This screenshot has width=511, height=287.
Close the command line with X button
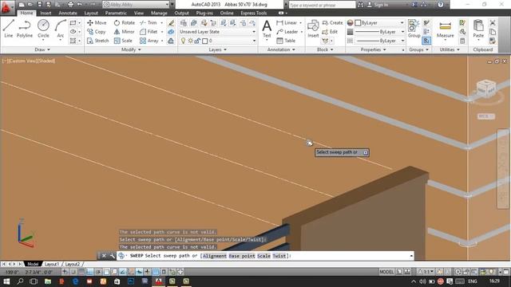point(104,256)
